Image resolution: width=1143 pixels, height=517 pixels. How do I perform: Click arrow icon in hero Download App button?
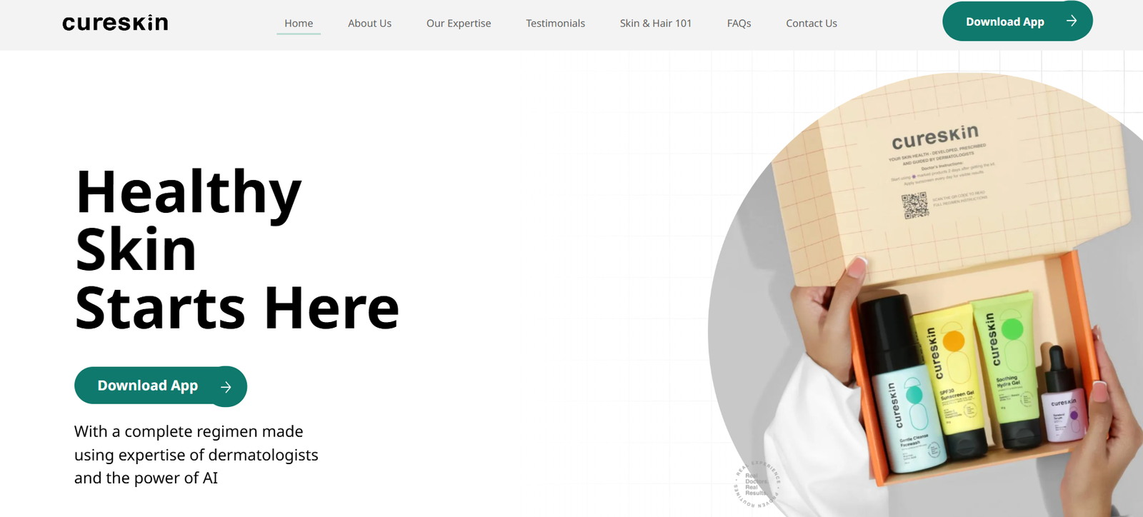pos(226,387)
